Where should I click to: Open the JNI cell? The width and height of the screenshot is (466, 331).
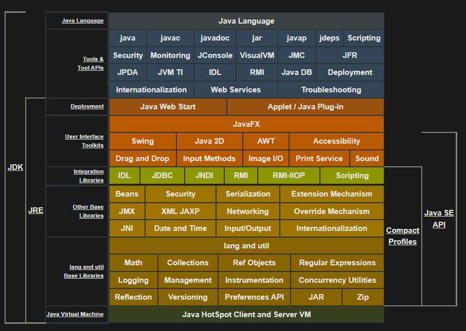(127, 228)
